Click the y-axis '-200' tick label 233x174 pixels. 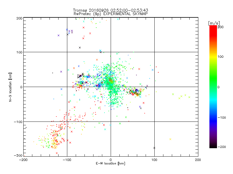pos(18,155)
